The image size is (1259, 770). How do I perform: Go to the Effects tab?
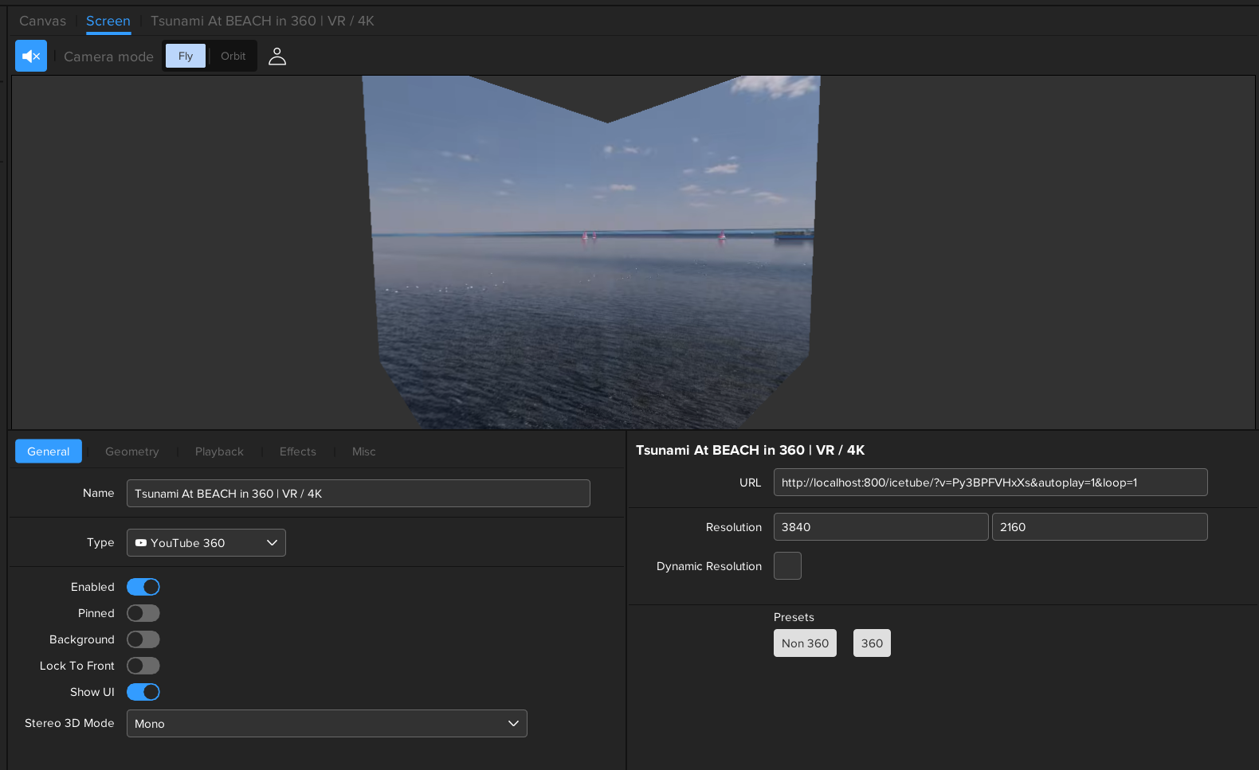(297, 451)
